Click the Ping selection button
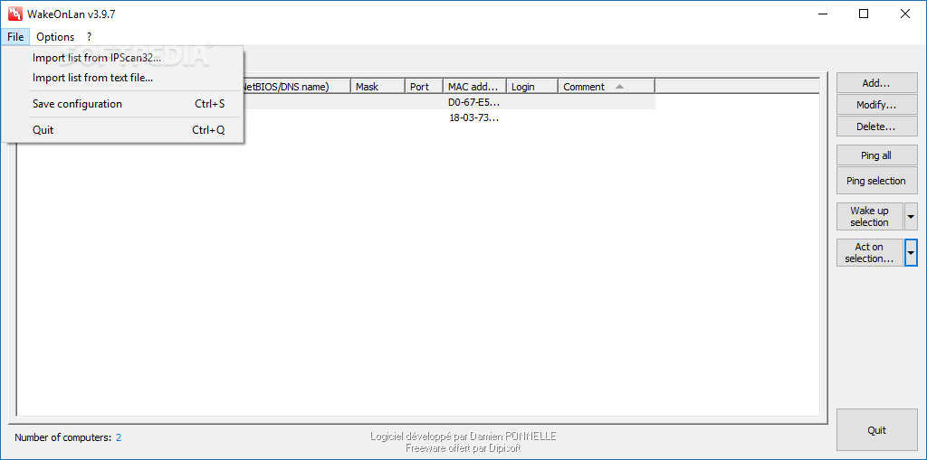 pos(876,181)
